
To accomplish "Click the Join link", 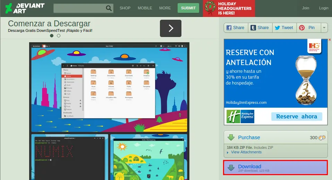I will 306,8.
